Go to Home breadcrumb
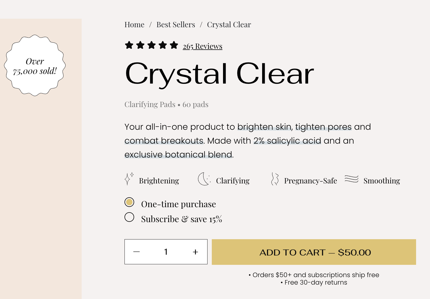The height and width of the screenshot is (299, 430). point(134,25)
